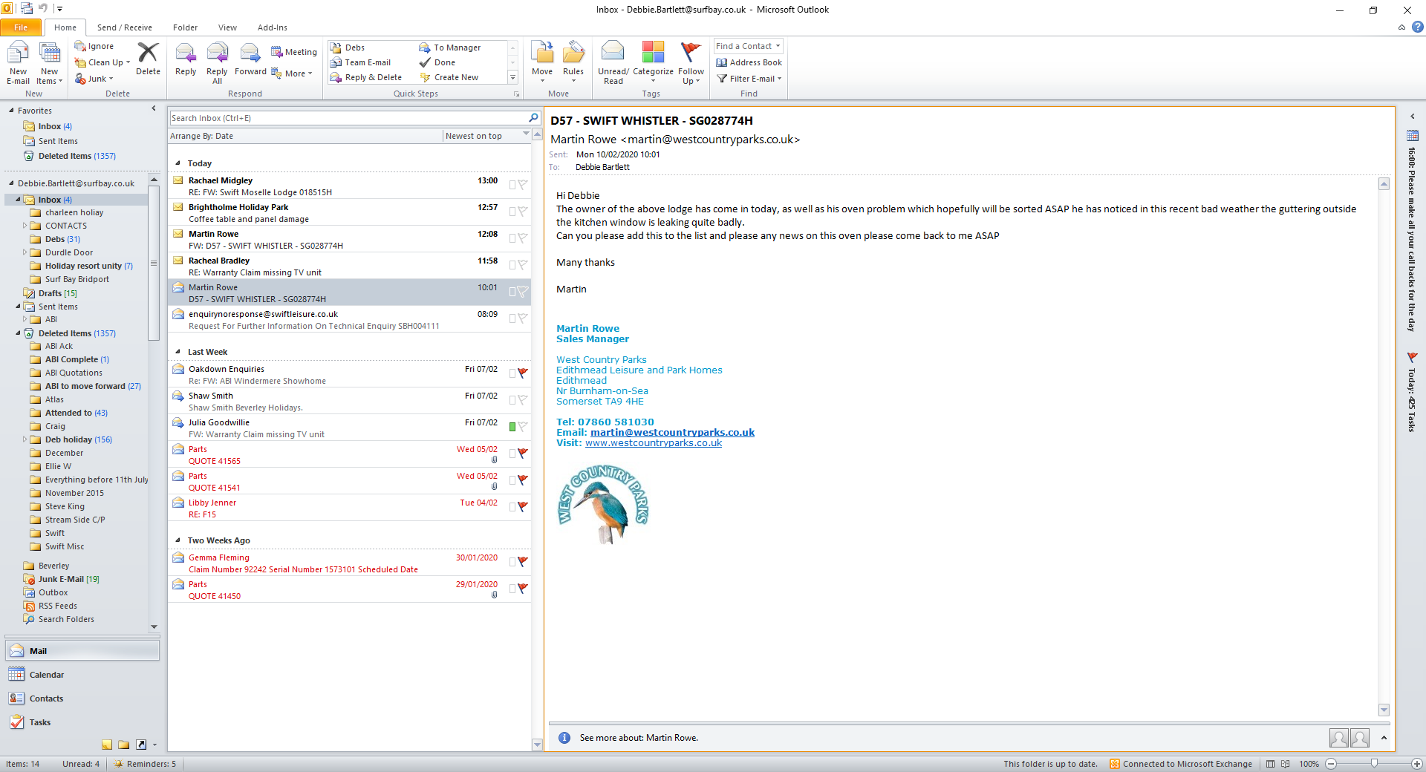The width and height of the screenshot is (1426, 772).
Task: Open martin@westcountryparks.co.uk email link
Action: coord(672,433)
